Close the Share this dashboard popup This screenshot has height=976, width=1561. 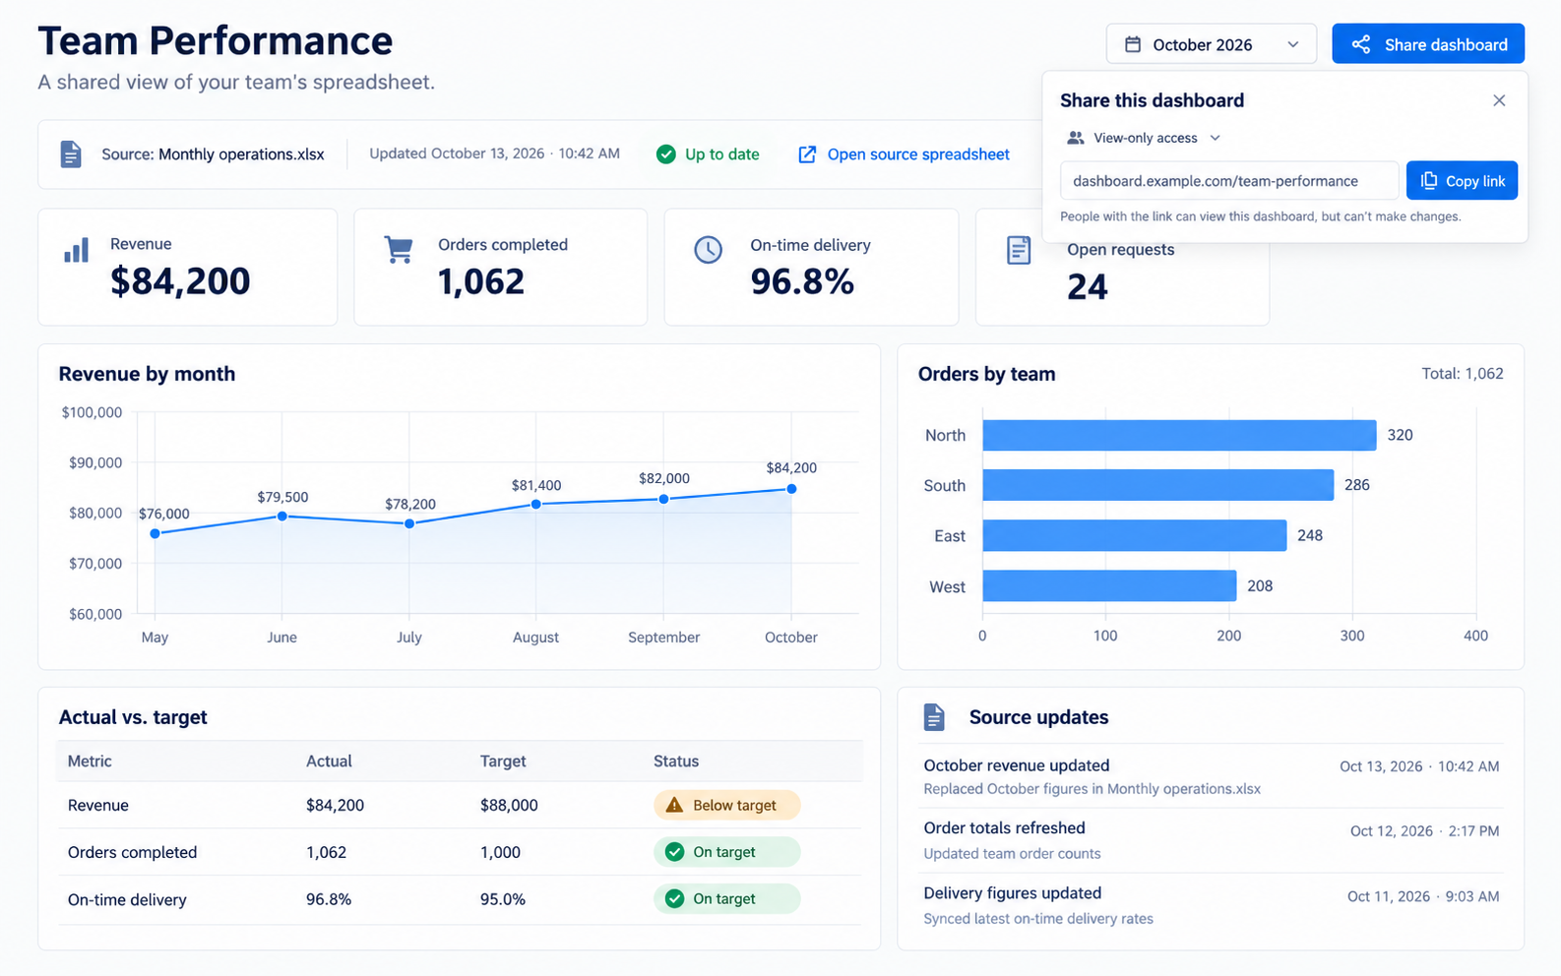click(x=1499, y=100)
